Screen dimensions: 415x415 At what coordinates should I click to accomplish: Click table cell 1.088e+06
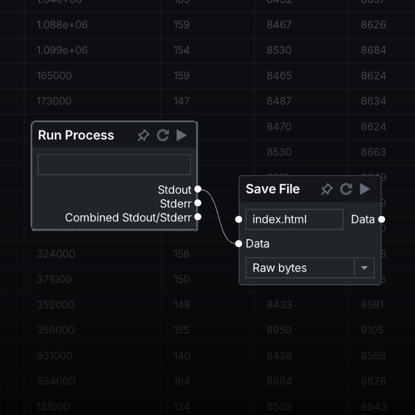[x=62, y=25]
